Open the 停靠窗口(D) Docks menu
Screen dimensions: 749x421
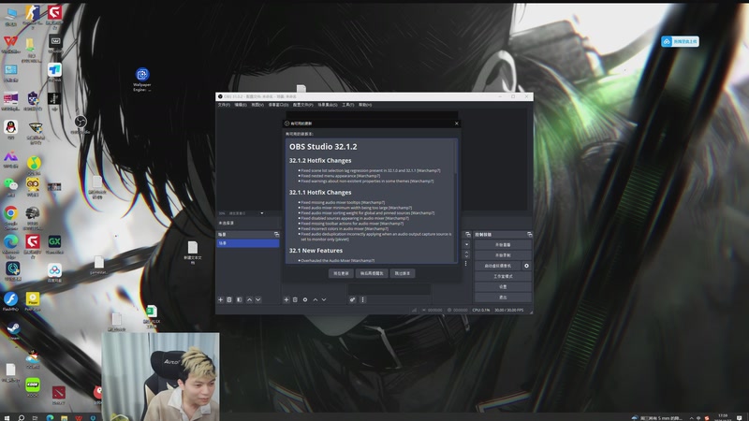[x=278, y=105]
